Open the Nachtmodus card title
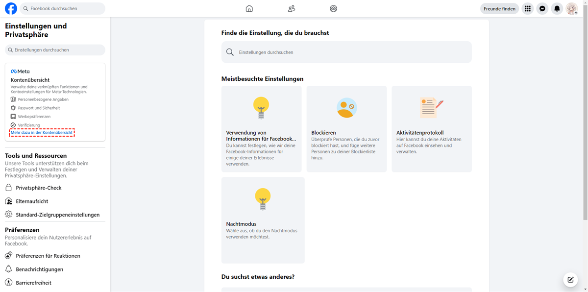This screenshot has width=588, height=292. pyautogui.click(x=241, y=224)
